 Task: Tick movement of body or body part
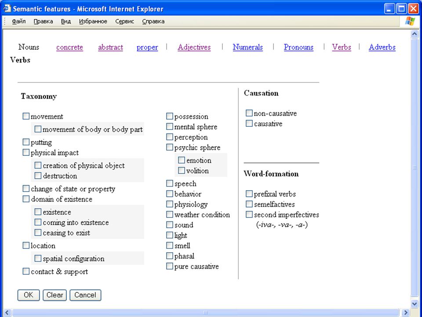[38, 129]
